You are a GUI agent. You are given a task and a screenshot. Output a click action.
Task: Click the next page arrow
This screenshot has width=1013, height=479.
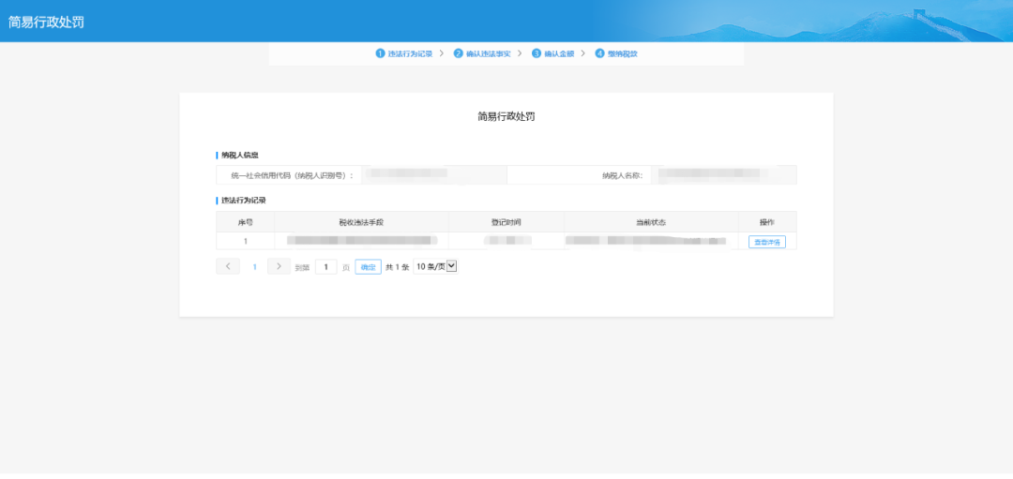click(x=279, y=267)
